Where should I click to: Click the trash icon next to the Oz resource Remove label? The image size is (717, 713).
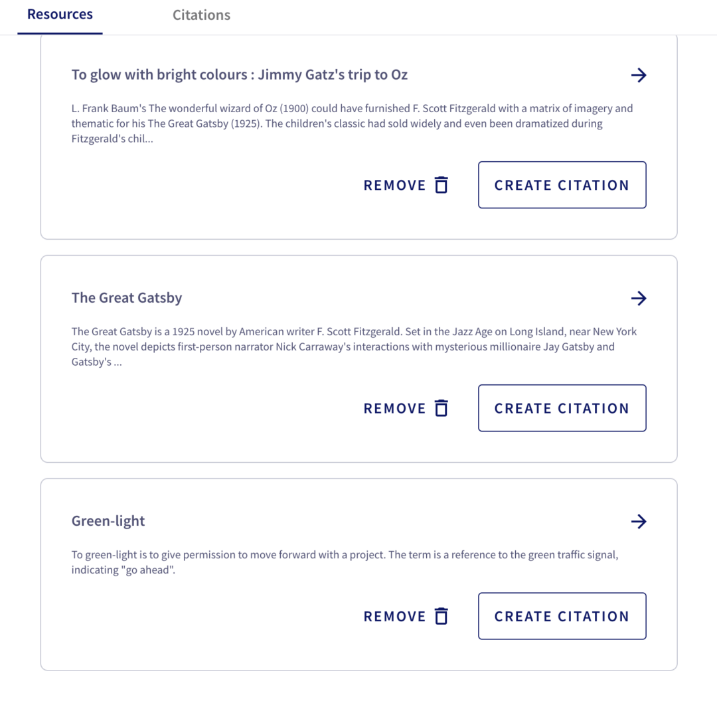pyautogui.click(x=441, y=185)
